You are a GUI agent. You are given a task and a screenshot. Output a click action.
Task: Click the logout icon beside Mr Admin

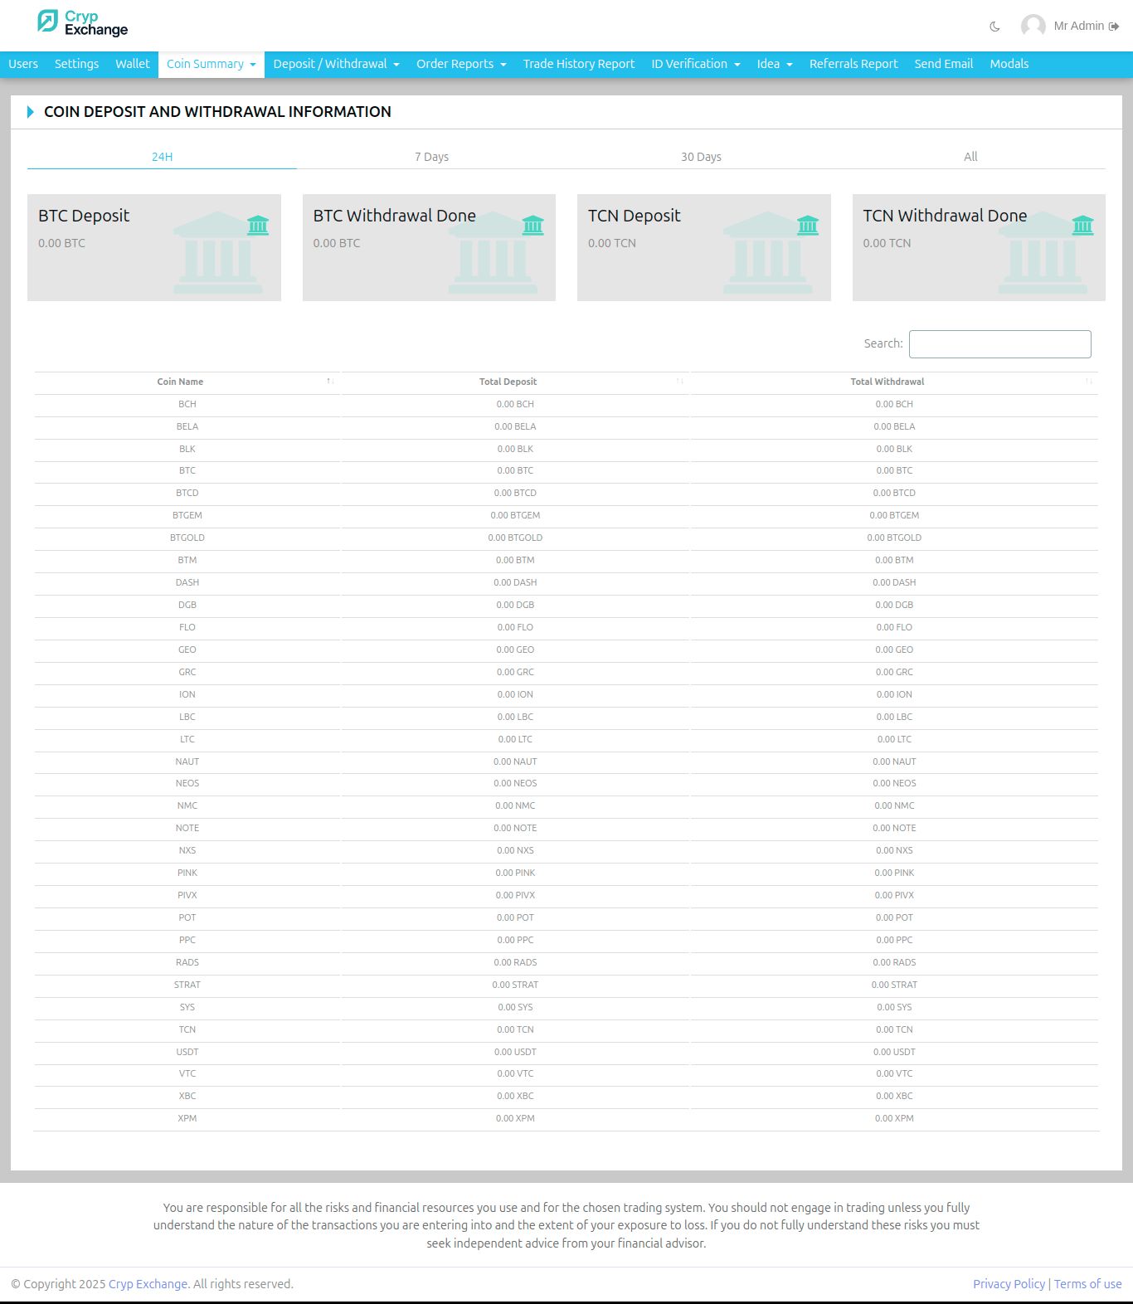pos(1114,27)
